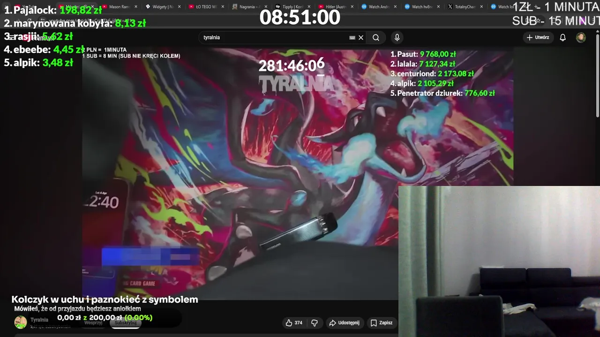Close the TotalnyChan tab
The image size is (600, 337).
[481, 7]
